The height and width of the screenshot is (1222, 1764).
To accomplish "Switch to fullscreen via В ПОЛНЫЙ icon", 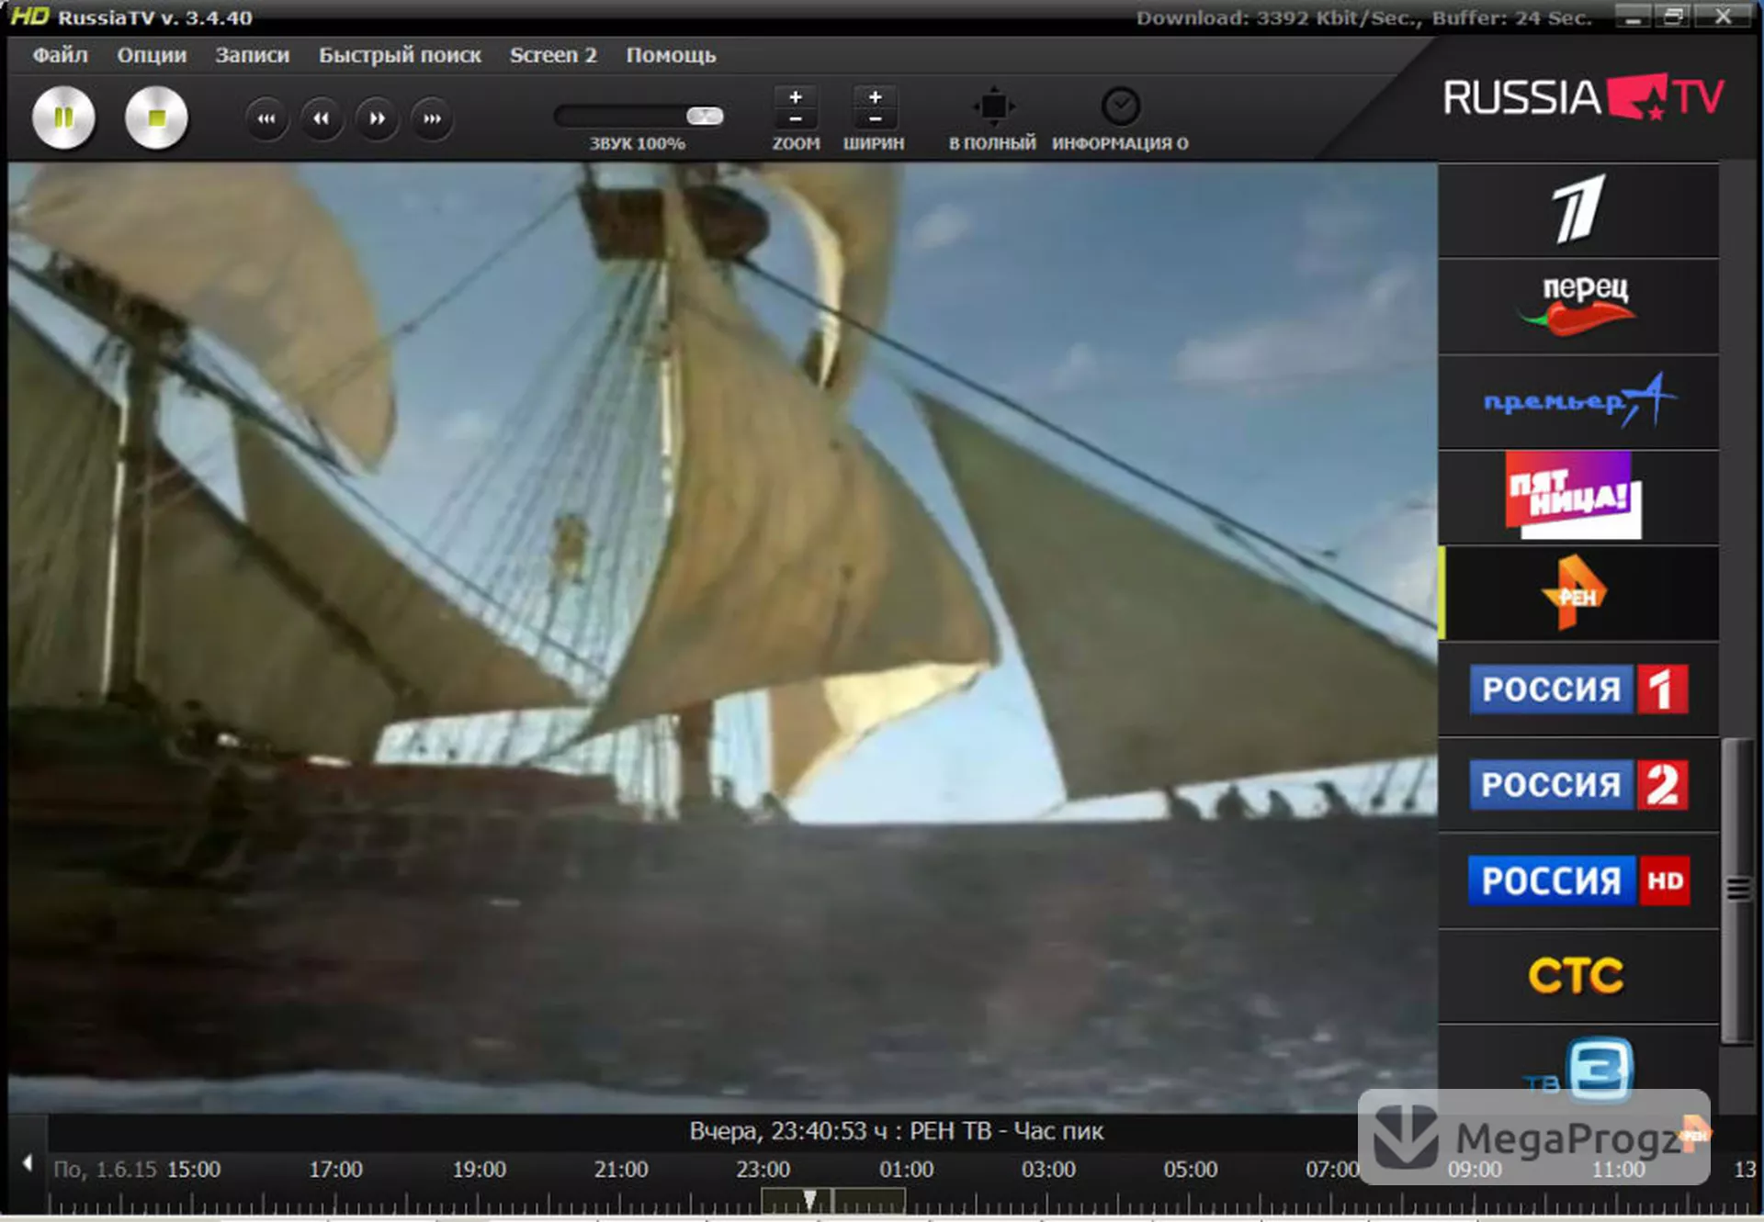I will pos(993,107).
